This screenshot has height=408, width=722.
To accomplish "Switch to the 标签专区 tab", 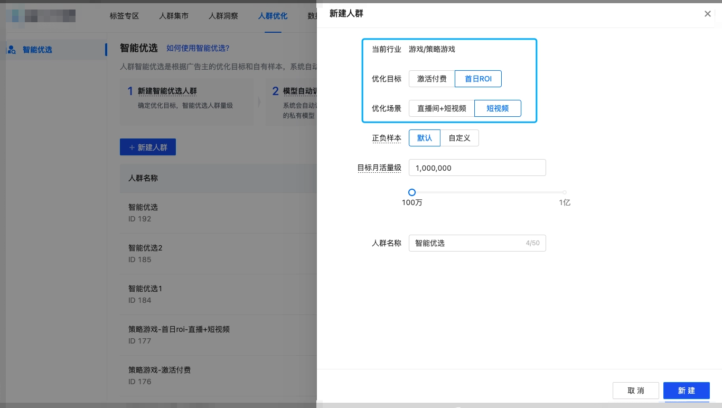I will [124, 16].
